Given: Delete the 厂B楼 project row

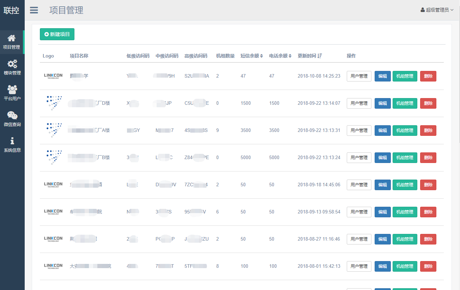Looking at the screenshot, I should pyautogui.click(x=428, y=158).
